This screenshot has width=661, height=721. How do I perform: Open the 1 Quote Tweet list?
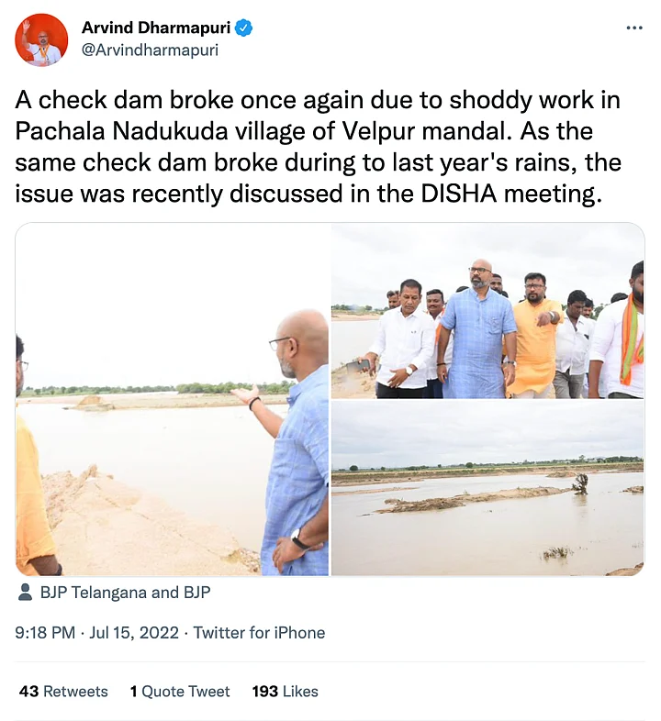coord(180,692)
